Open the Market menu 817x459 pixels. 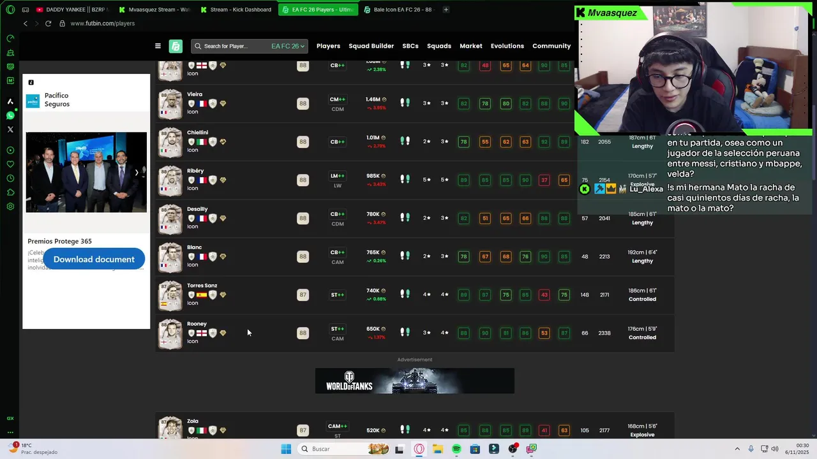471,46
